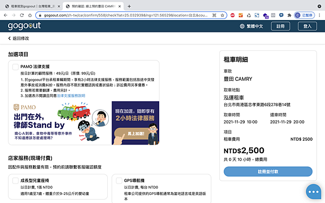The height and width of the screenshot is (203, 325).
Task: Switch to the 租車就到gogoout tab
Action: tap(32, 6)
